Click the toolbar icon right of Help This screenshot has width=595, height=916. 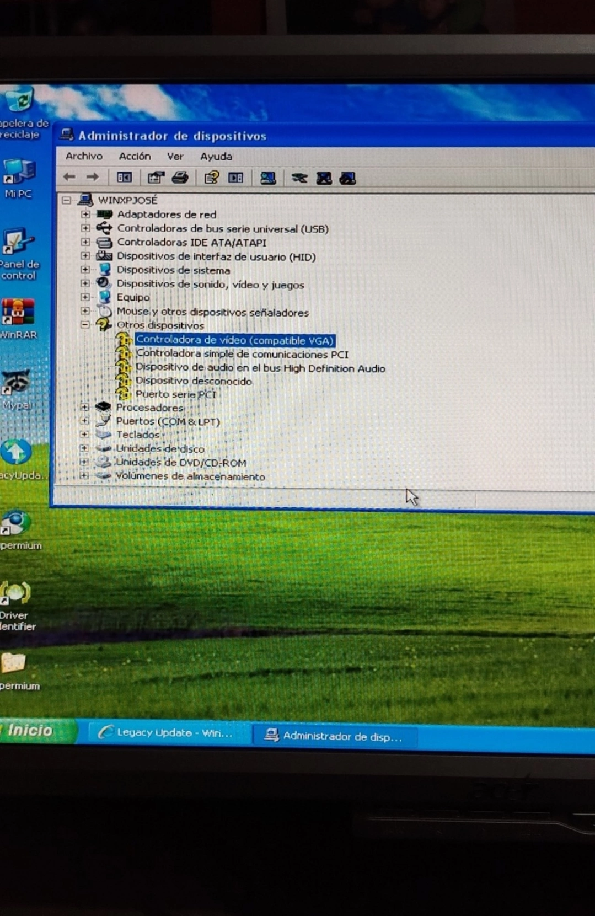pos(236,178)
